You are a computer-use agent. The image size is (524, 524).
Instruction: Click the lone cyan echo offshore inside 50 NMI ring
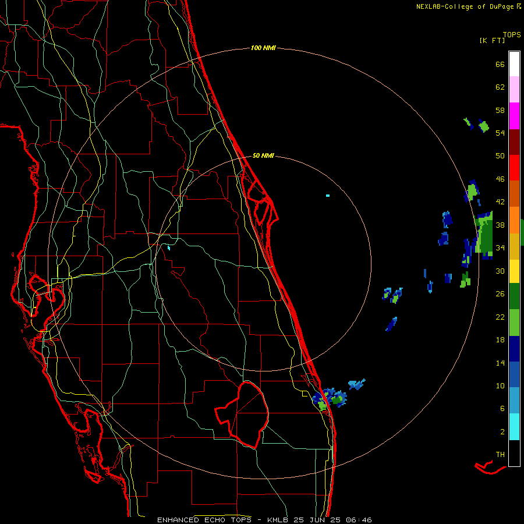[x=328, y=196]
